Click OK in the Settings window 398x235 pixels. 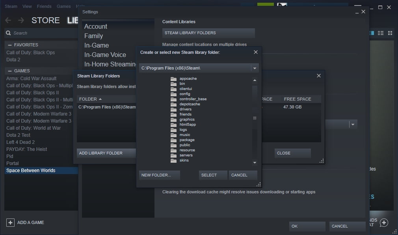coord(307,226)
